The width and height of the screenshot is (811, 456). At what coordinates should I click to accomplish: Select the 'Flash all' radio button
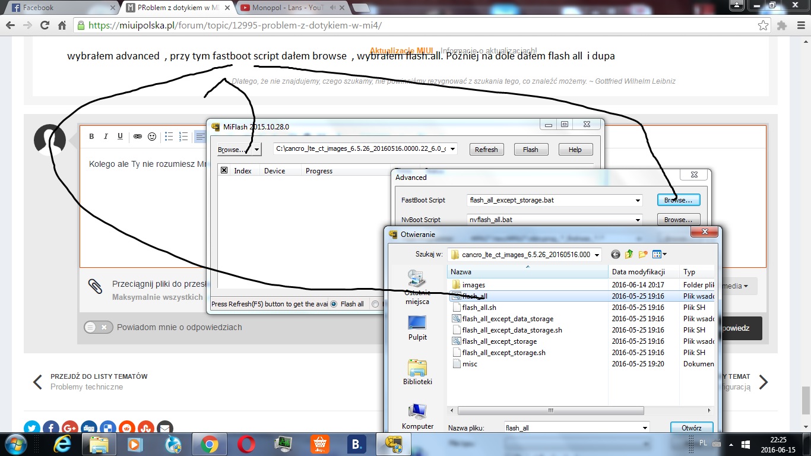334,304
